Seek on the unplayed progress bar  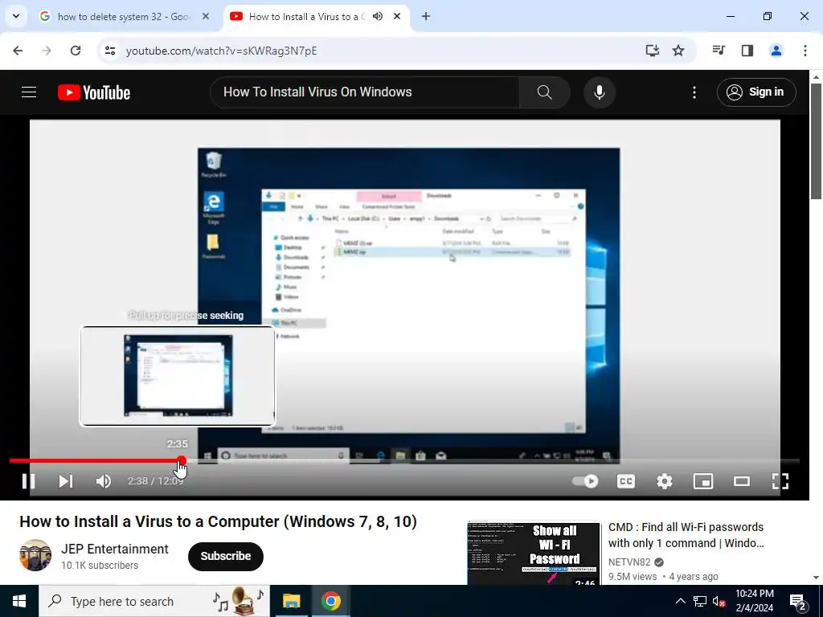(493, 460)
